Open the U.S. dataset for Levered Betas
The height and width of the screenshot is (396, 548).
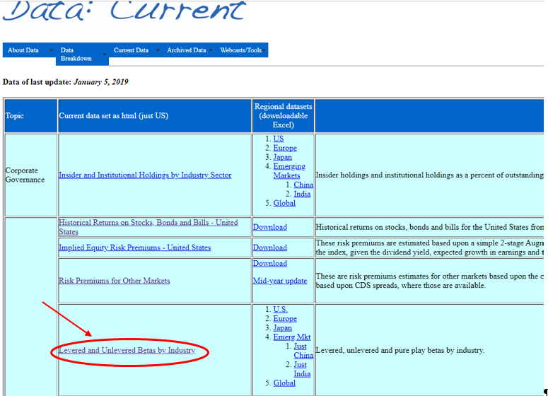281,309
